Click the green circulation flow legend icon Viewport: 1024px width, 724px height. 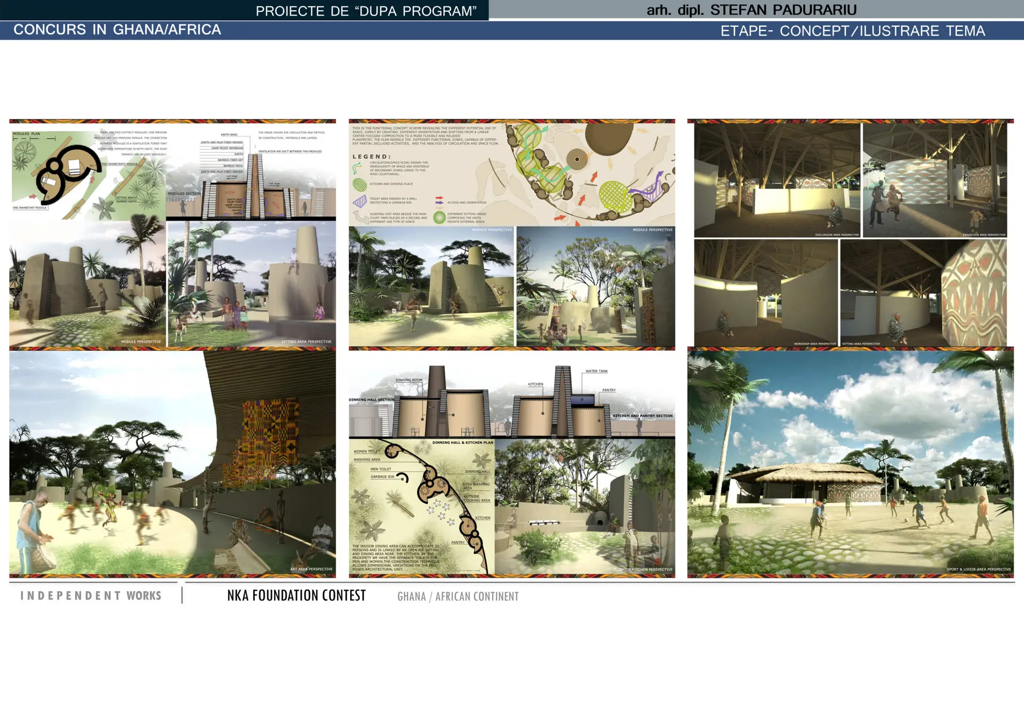pos(357,168)
